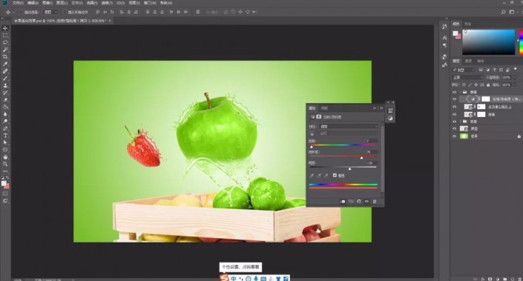The width and height of the screenshot is (523, 281).
Task: Enable the Colorize checkbox
Action: point(335,175)
